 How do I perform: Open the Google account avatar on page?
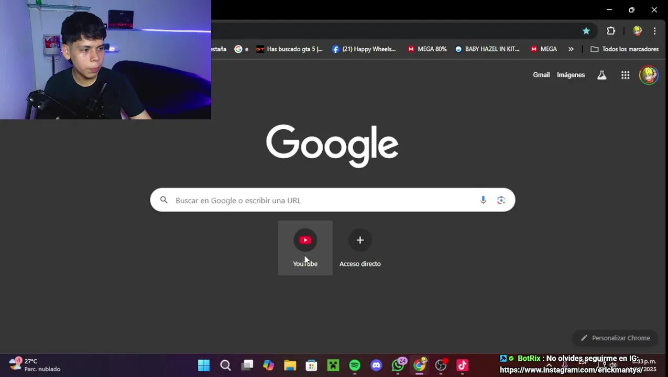649,75
